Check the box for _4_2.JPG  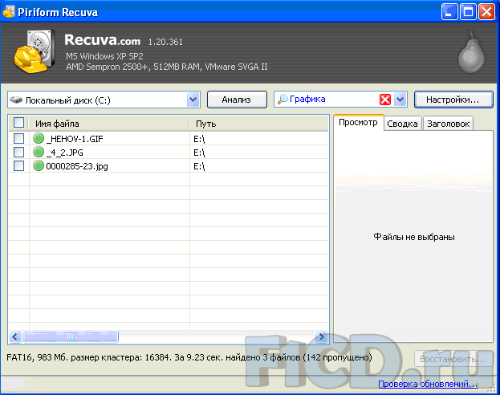[18, 153]
